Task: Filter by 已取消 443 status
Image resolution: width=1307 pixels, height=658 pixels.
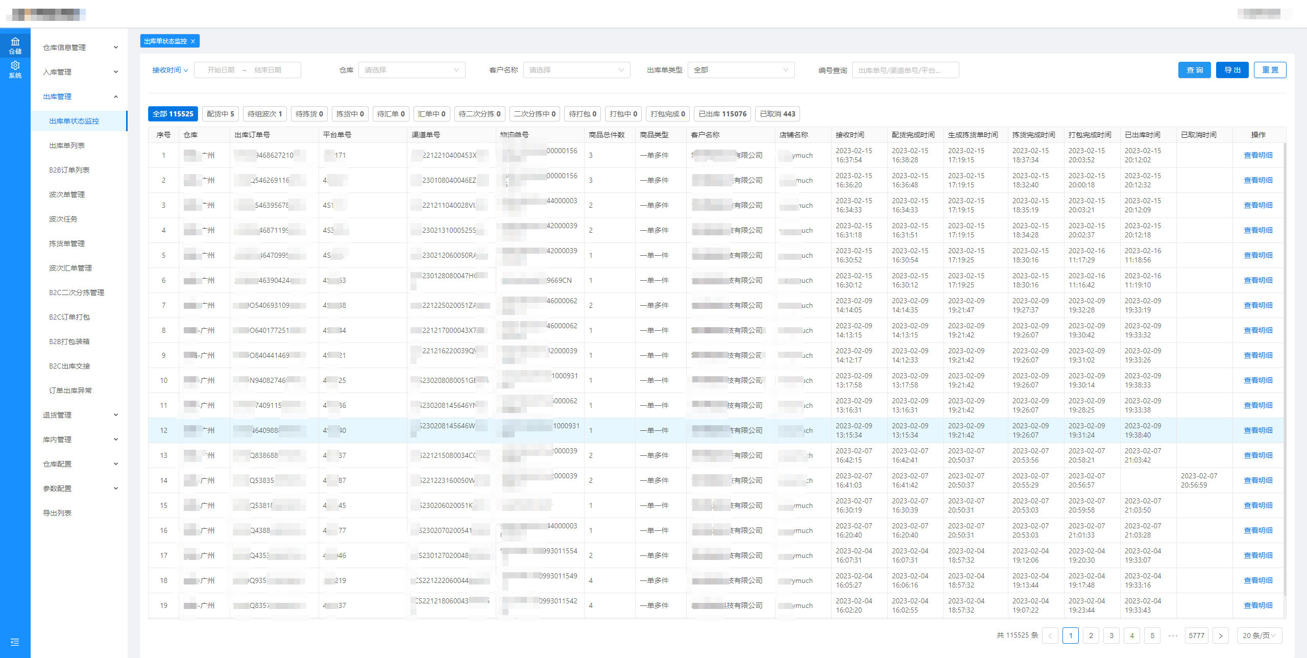Action: click(x=778, y=114)
